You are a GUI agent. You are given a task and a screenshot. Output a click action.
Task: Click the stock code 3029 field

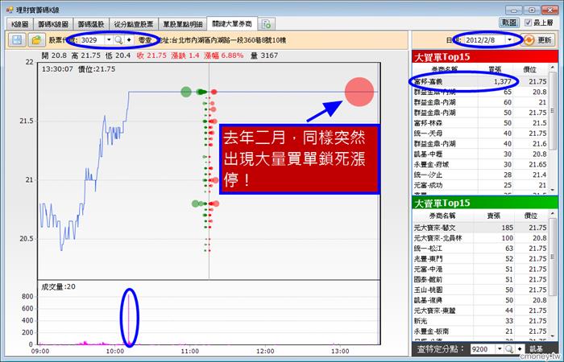92,40
